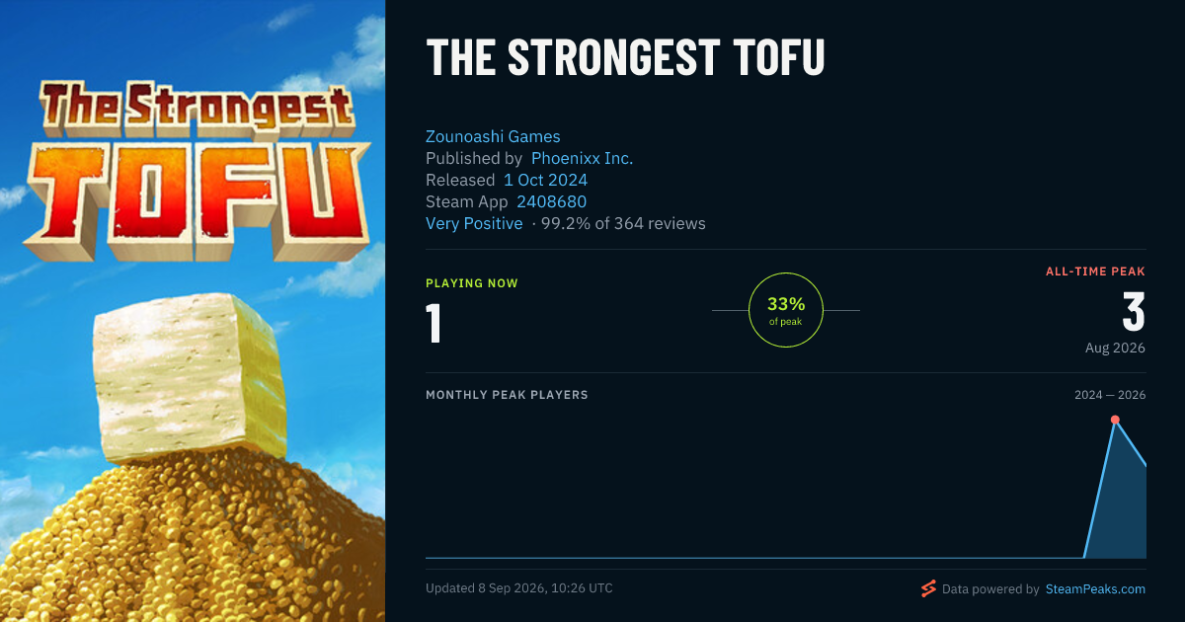The height and width of the screenshot is (622, 1185).
Task: Click the 99.2% of 364 reviews text
Action: coord(623,223)
